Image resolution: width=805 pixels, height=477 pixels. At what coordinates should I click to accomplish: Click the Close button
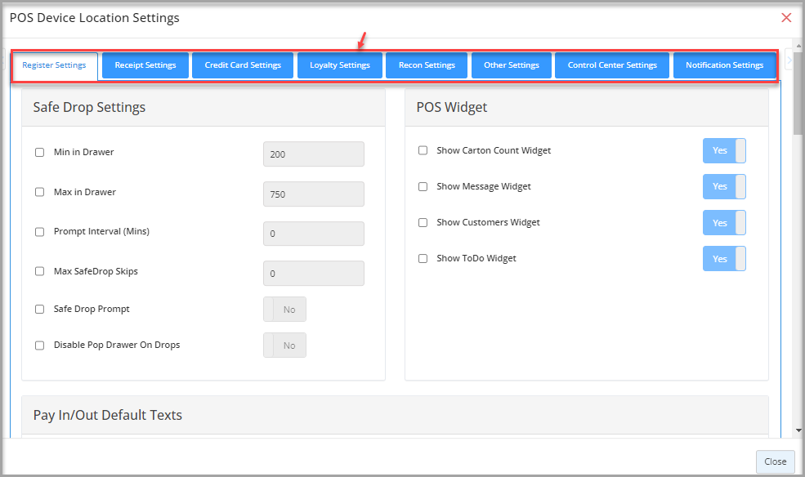pos(776,461)
